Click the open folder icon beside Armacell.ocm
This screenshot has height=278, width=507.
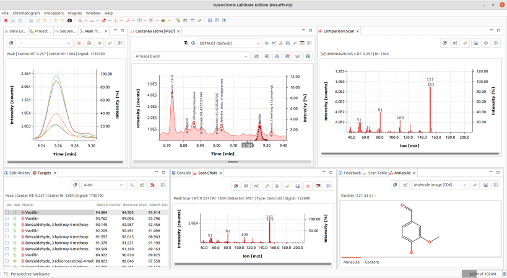pos(298,56)
